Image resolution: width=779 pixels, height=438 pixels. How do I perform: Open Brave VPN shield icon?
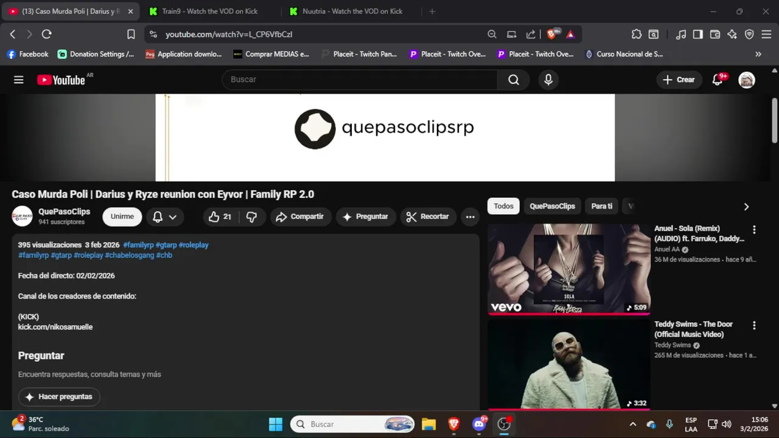pyautogui.click(x=749, y=34)
